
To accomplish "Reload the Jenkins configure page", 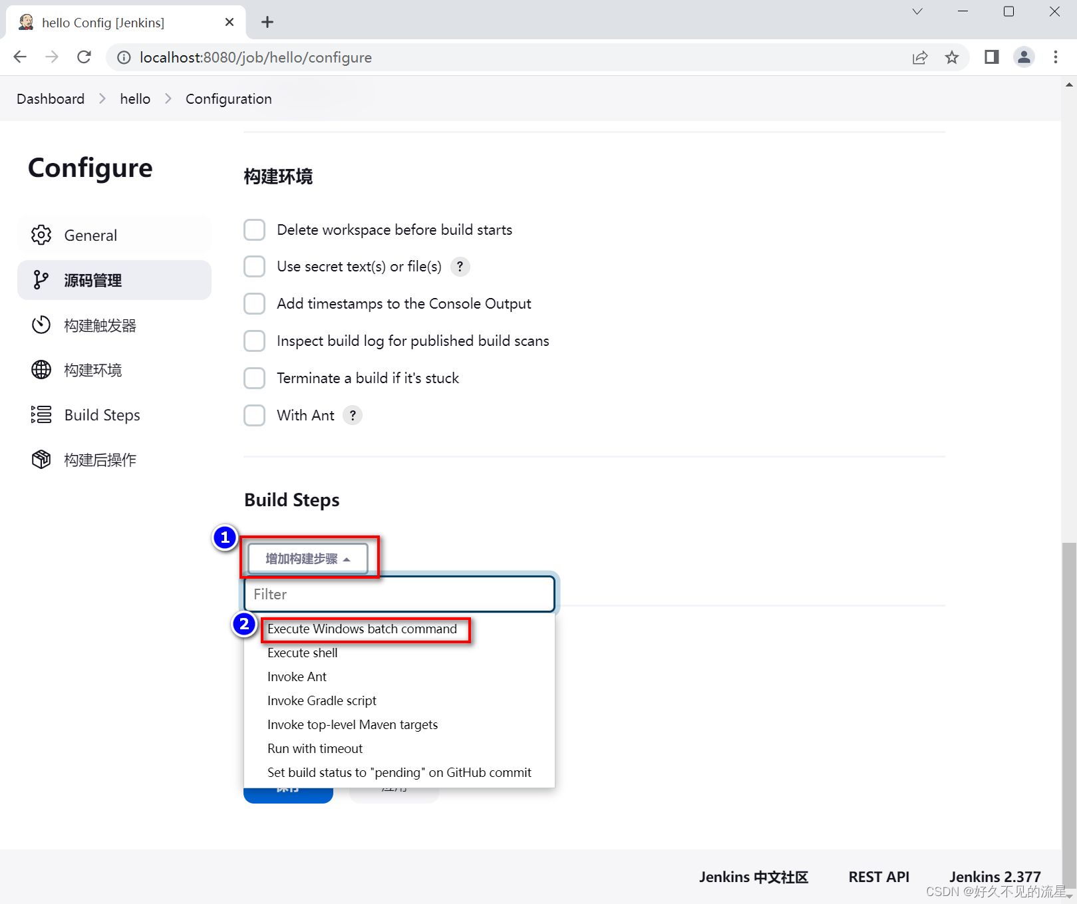I will click(84, 57).
